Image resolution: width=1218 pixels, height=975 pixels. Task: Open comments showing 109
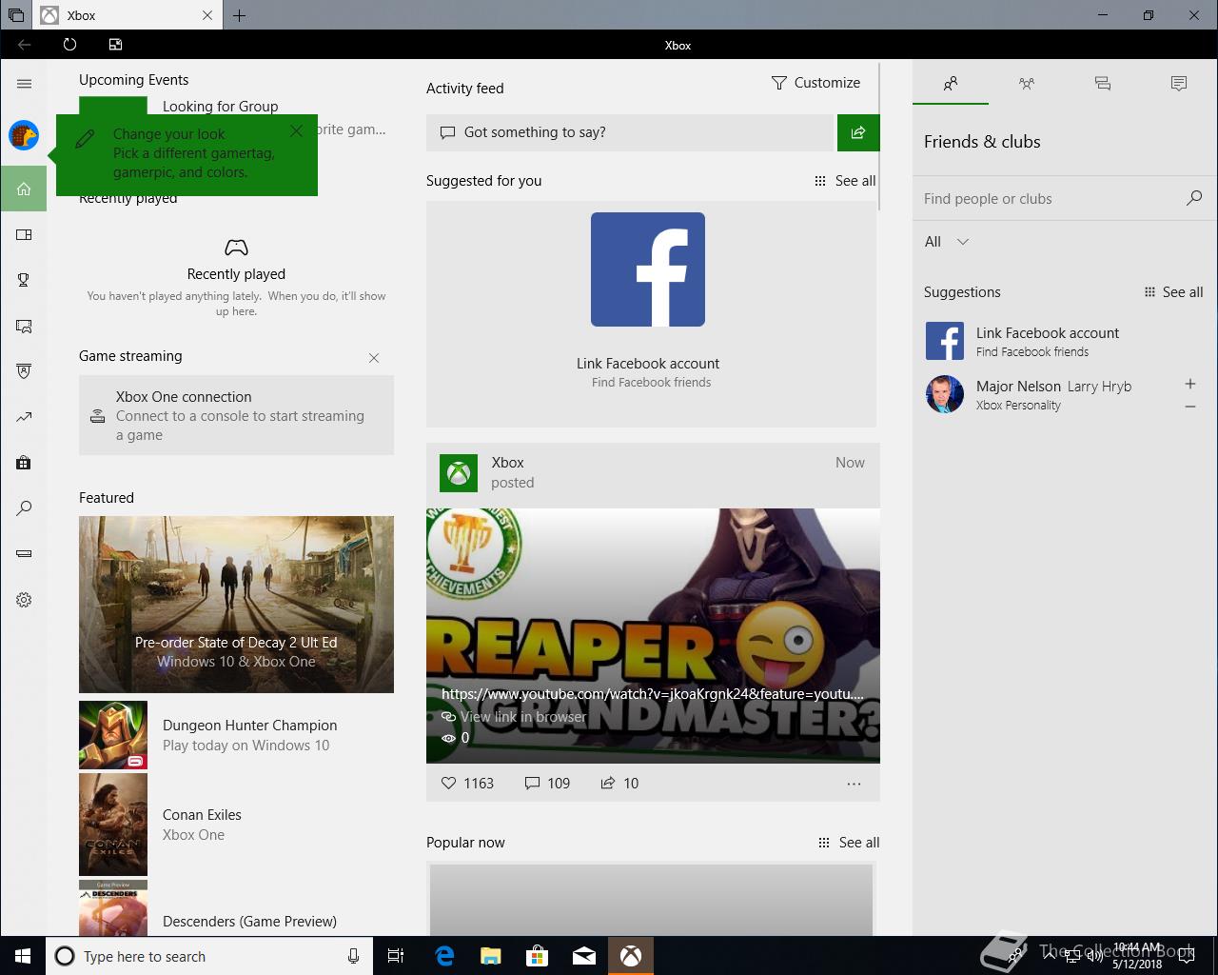tap(547, 783)
